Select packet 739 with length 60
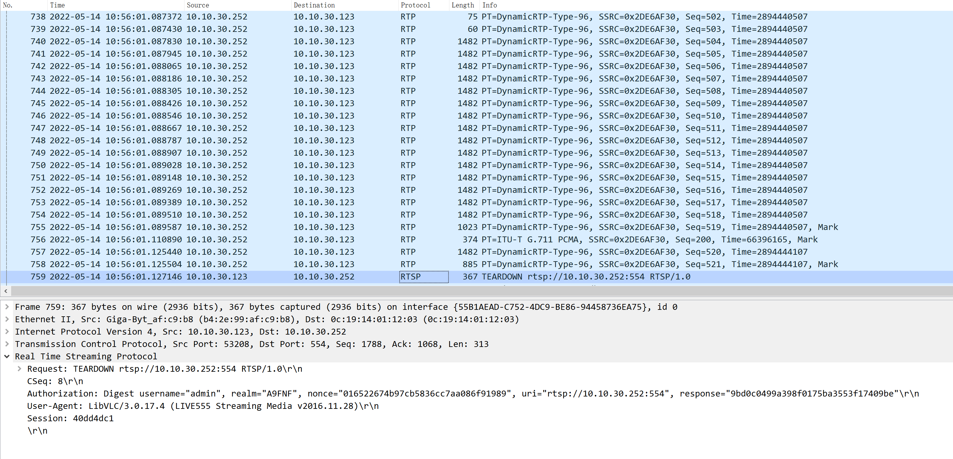This screenshot has width=953, height=459. [x=477, y=29]
